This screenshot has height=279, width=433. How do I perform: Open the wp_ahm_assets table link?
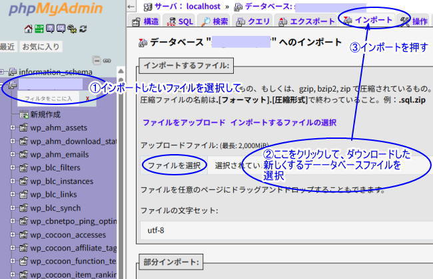pos(59,128)
